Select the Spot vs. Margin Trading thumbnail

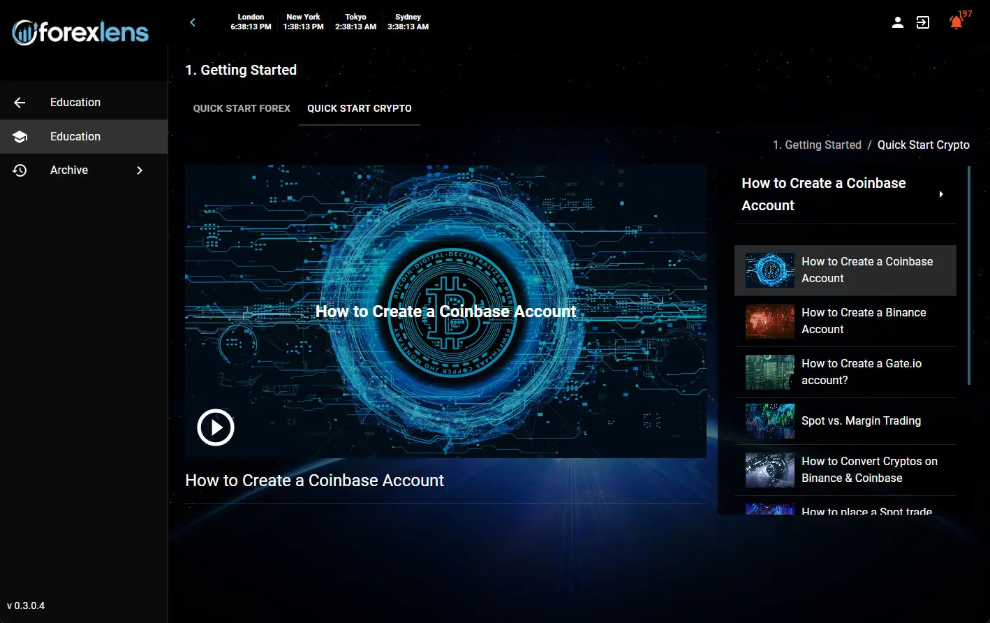point(769,421)
